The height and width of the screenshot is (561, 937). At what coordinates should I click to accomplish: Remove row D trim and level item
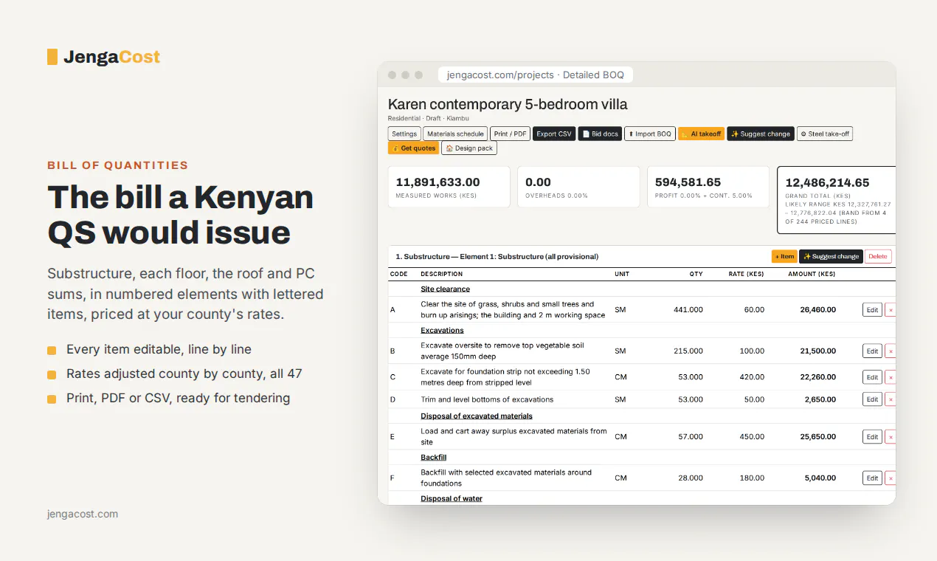pos(891,399)
